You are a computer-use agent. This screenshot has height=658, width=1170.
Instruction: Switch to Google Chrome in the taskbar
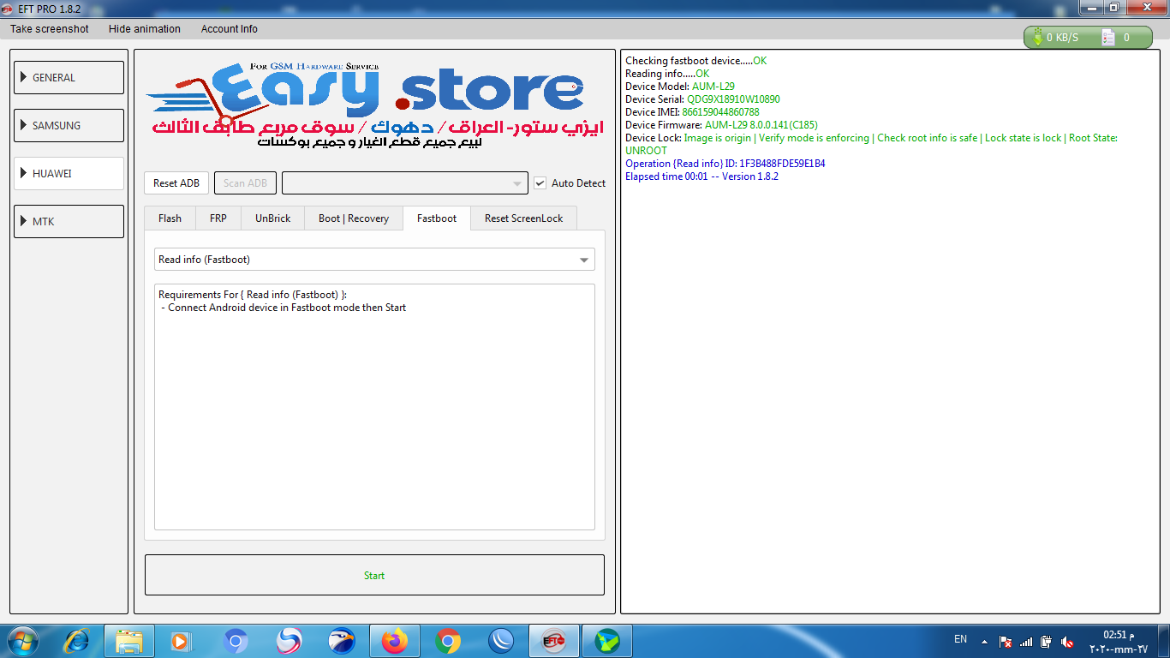(x=448, y=641)
